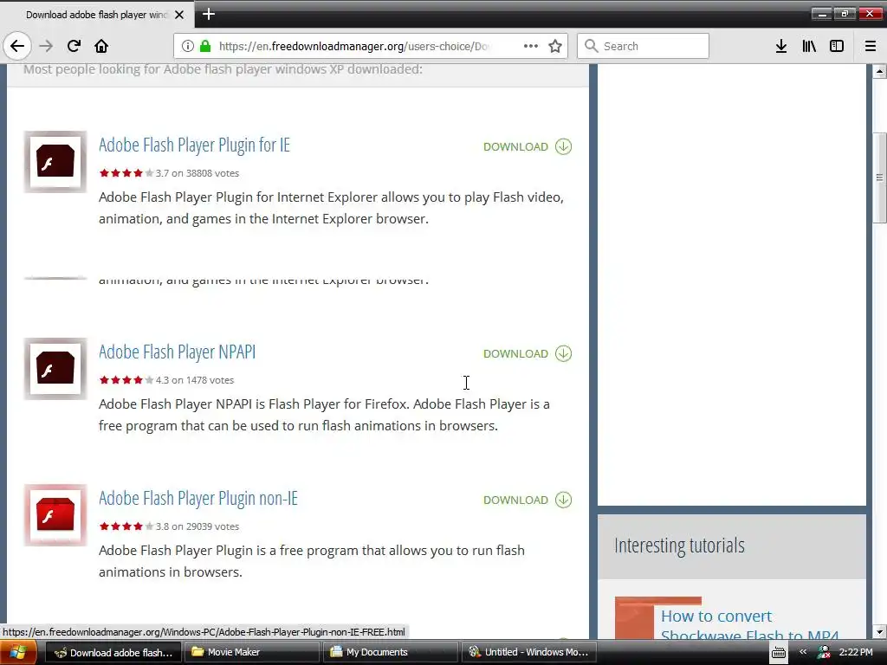Open a new tab with plus button
Screen dimensions: 887x665
[x=209, y=14]
